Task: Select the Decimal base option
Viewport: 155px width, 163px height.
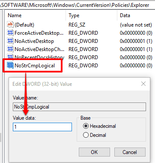Action: tap(86, 135)
